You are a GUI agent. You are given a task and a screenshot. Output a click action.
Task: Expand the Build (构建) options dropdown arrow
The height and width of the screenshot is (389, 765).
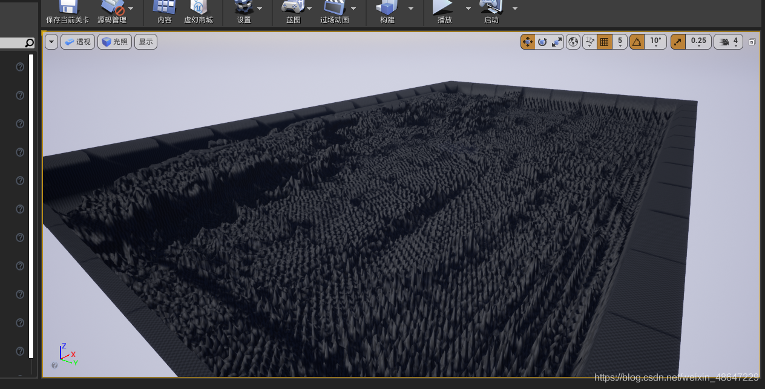411,8
